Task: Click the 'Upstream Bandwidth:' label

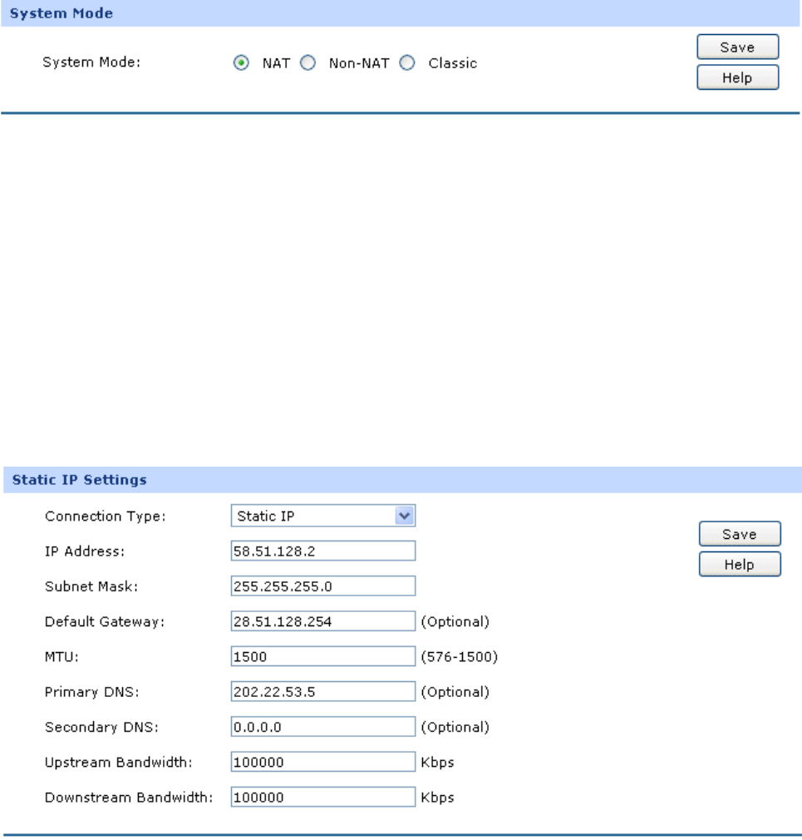Action: [x=119, y=763]
